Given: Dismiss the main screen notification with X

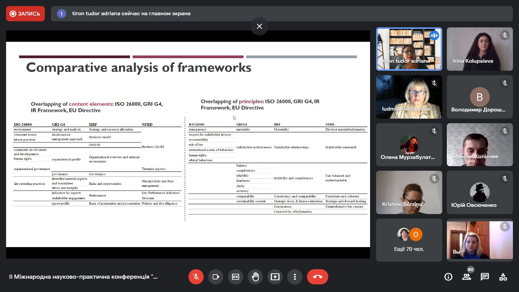Looking at the screenshot, I should [x=259, y=26].
